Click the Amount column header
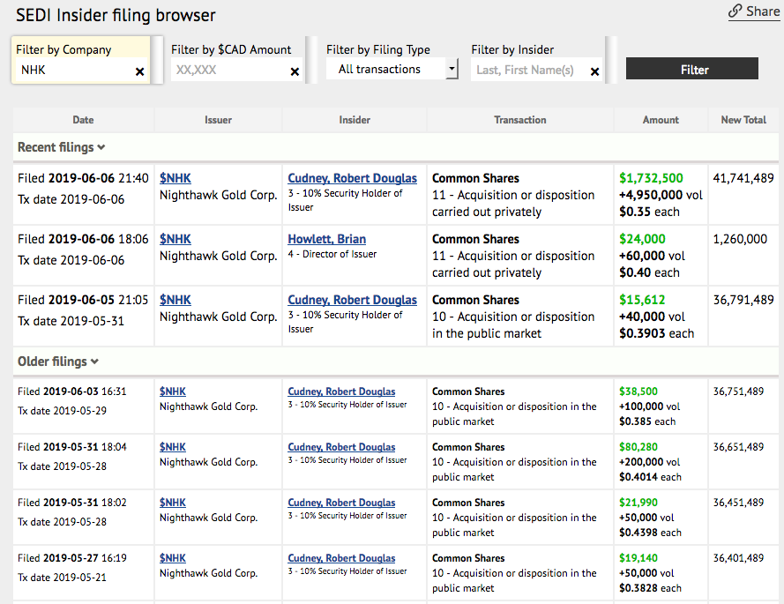The image size is (784, 604). [661, 120]
